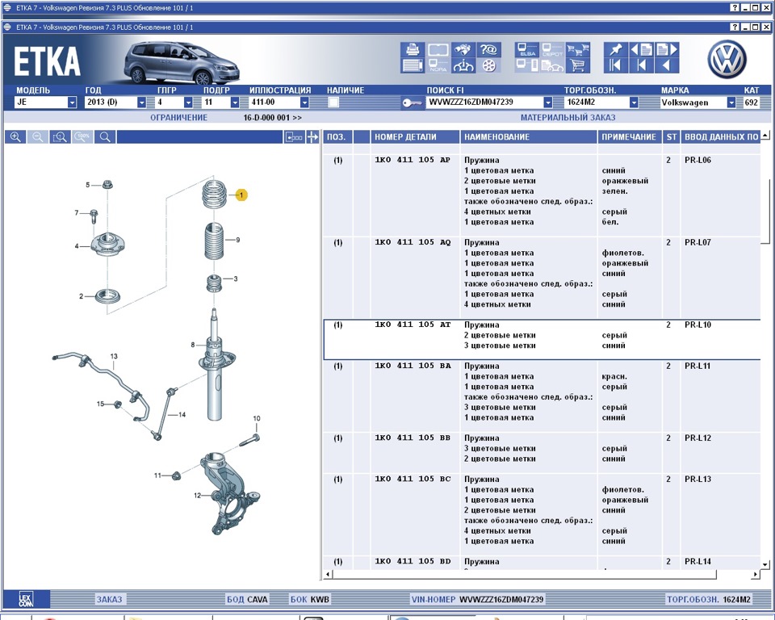Select part row 1K0 411 105 BC

(x=542, y=513)
